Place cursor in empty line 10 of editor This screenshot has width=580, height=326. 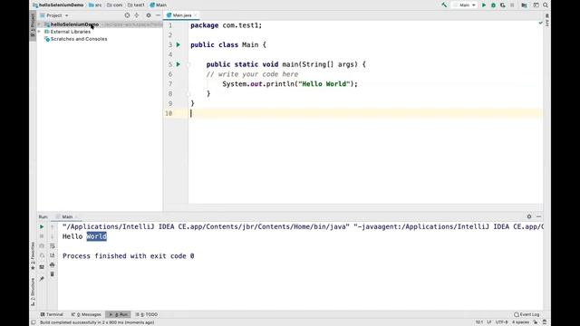pyautogui.click(x=366, y=113)
